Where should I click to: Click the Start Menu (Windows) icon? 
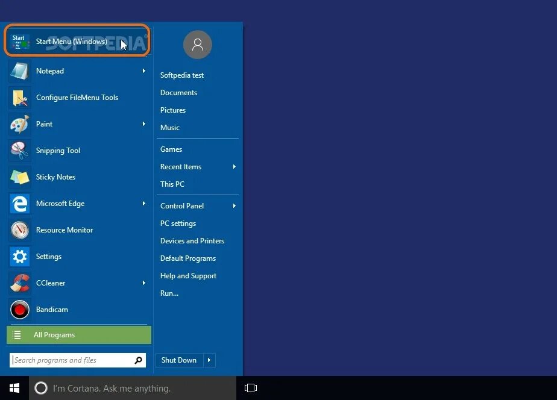click(20, 42)
